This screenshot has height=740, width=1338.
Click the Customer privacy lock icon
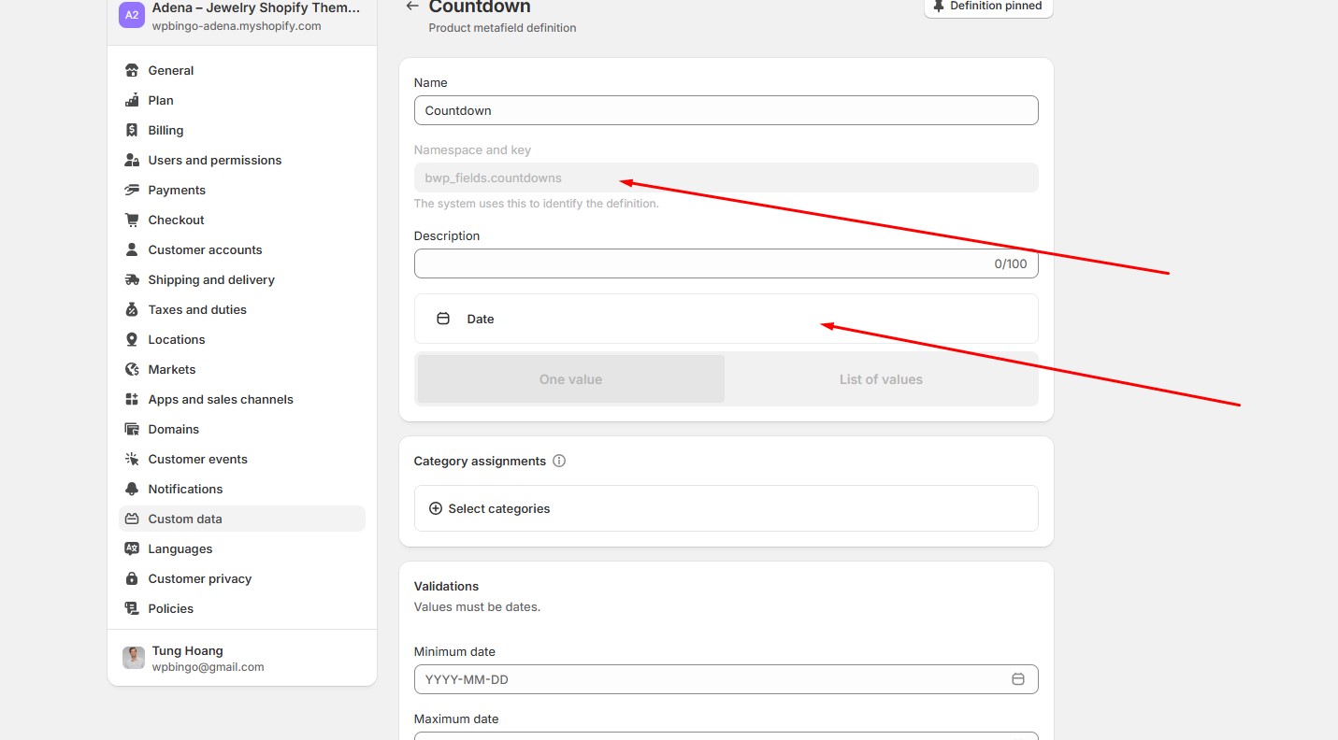(x=132, y=578)
